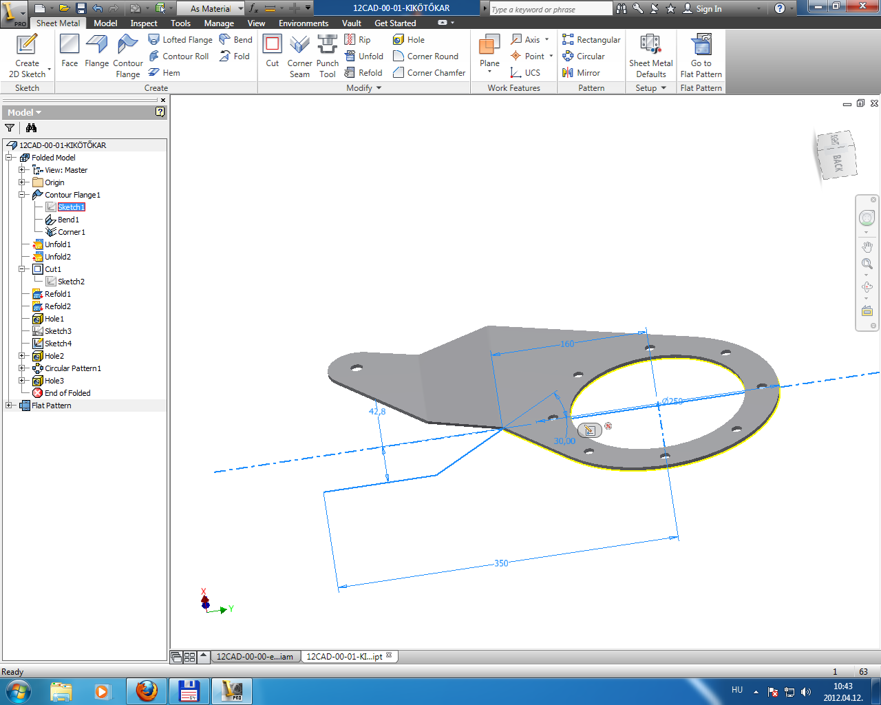Open the volume control in system tray
Screen dimensions: 881x705
(x=806, y=692)
